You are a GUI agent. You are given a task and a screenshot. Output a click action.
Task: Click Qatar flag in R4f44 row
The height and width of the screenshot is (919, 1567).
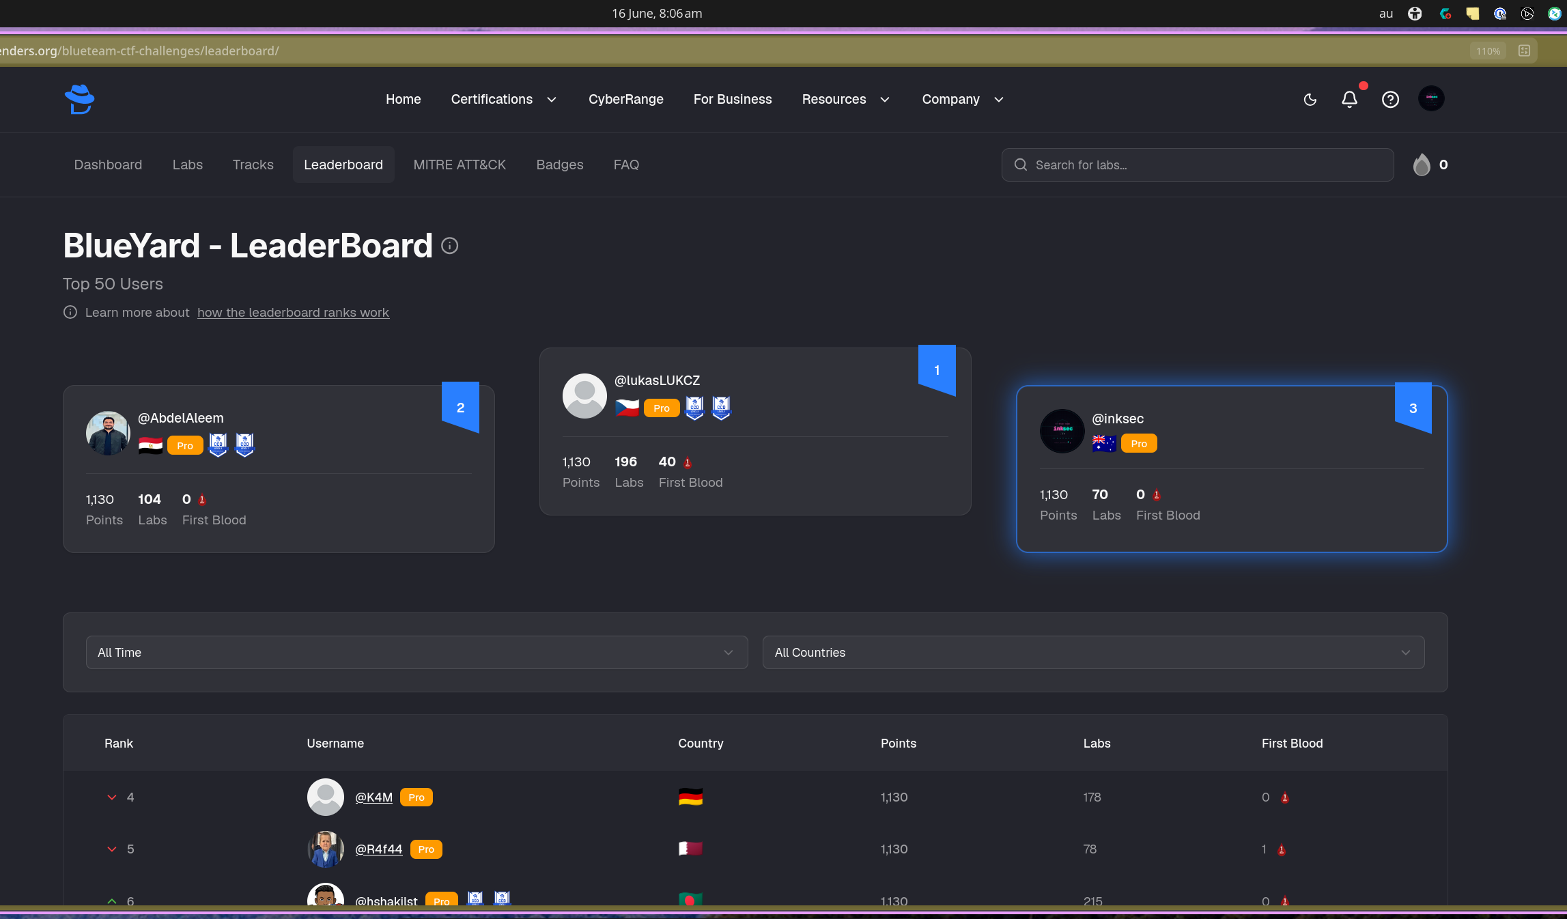click(x=690, y=849)
